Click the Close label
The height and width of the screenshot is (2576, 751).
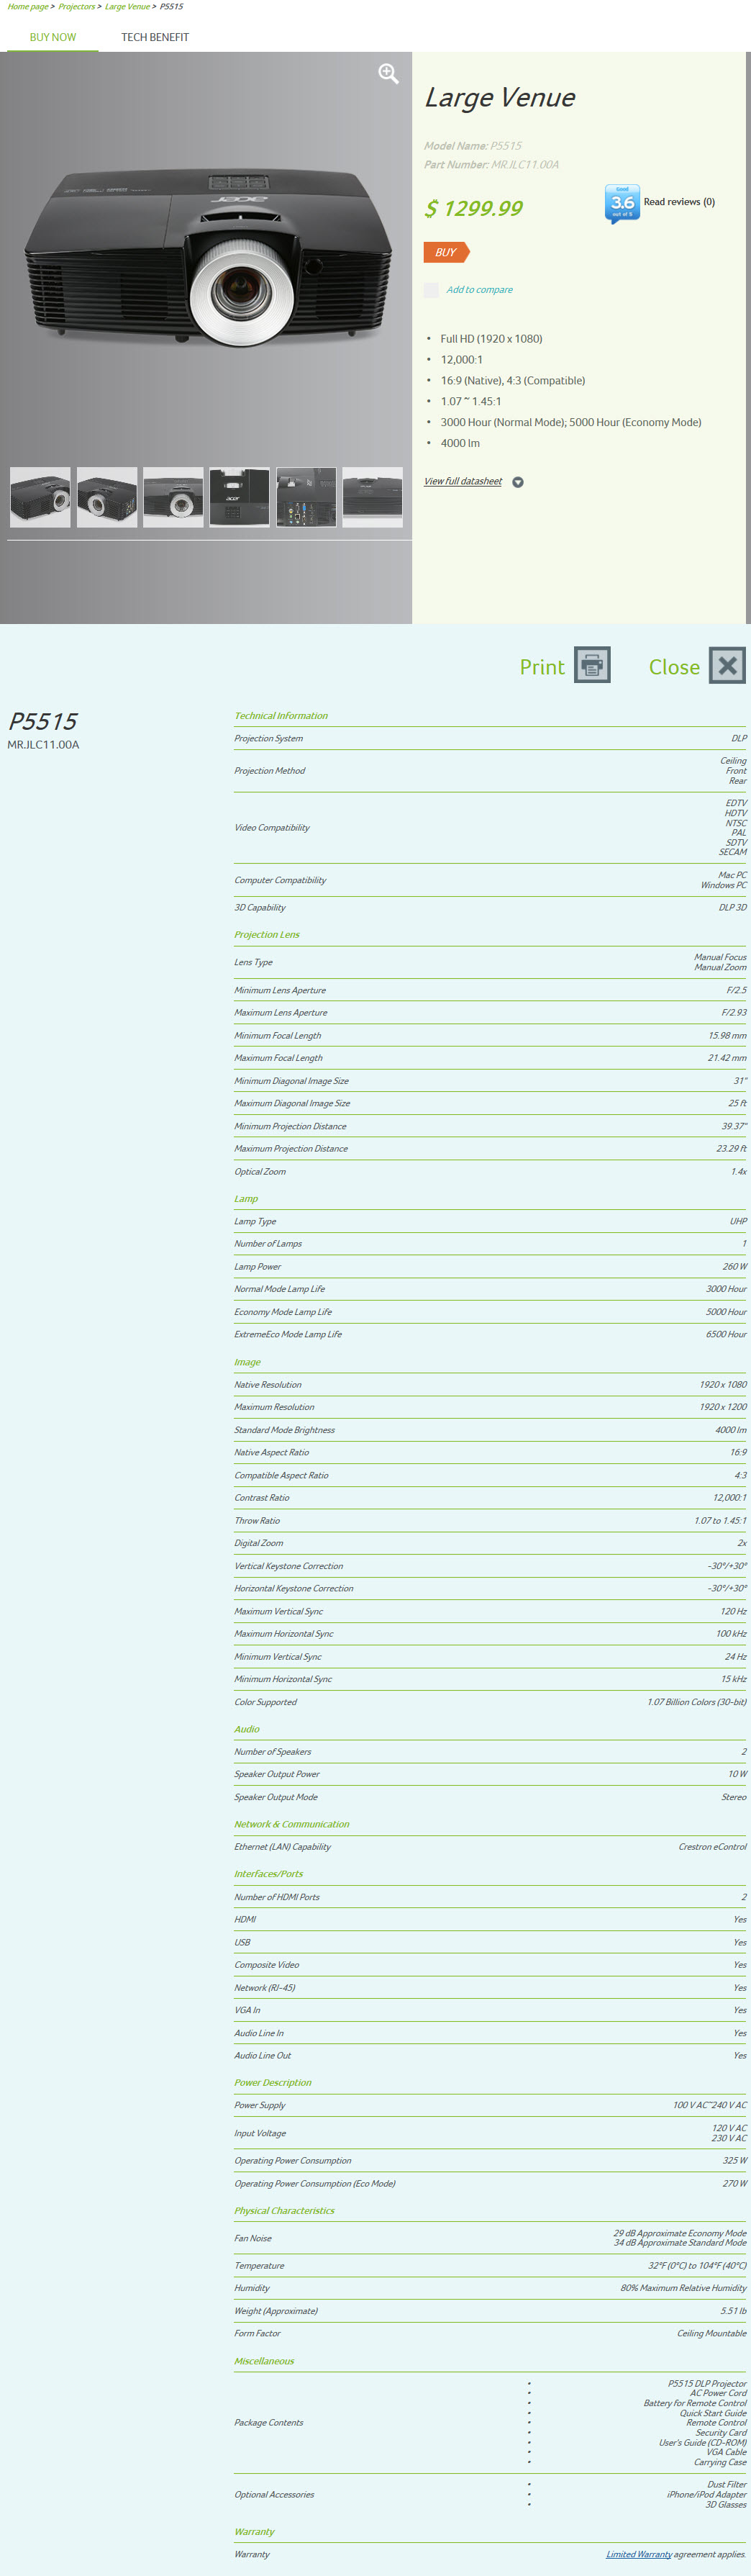coord(674,667)
